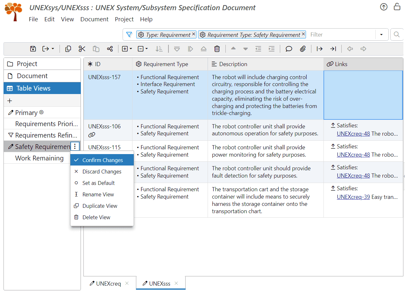Select Rename View in context menu
Screen dimensions: 405x291
point(102,194)
